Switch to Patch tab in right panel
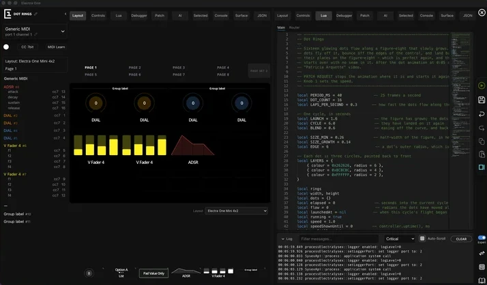Image resolution: width=487 pixels, height=285 pixels. [365, 16]
